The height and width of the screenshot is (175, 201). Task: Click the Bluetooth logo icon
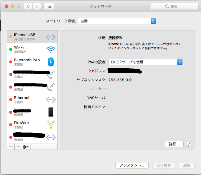(x=51, y=62)
